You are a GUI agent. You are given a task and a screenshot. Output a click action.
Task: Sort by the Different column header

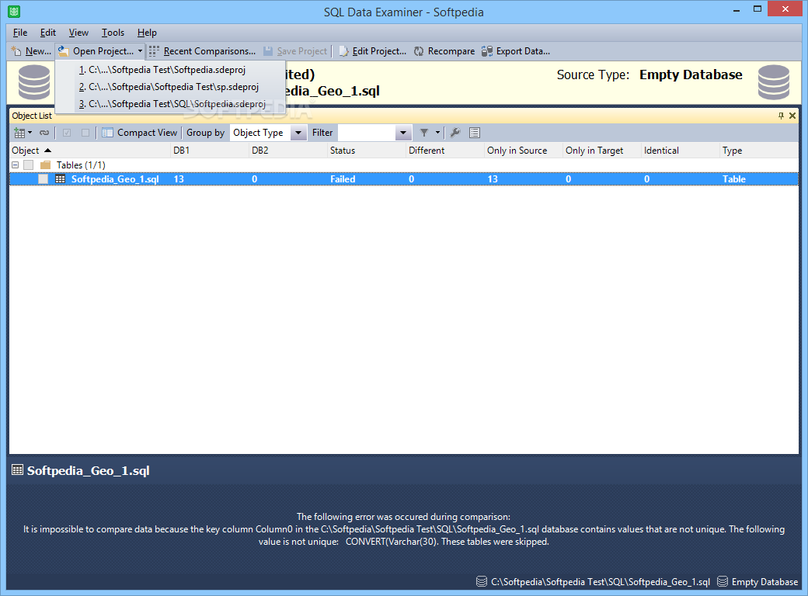[445, 151]
